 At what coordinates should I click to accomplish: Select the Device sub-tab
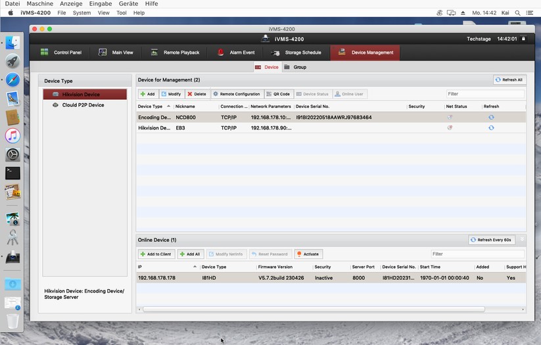267,67
